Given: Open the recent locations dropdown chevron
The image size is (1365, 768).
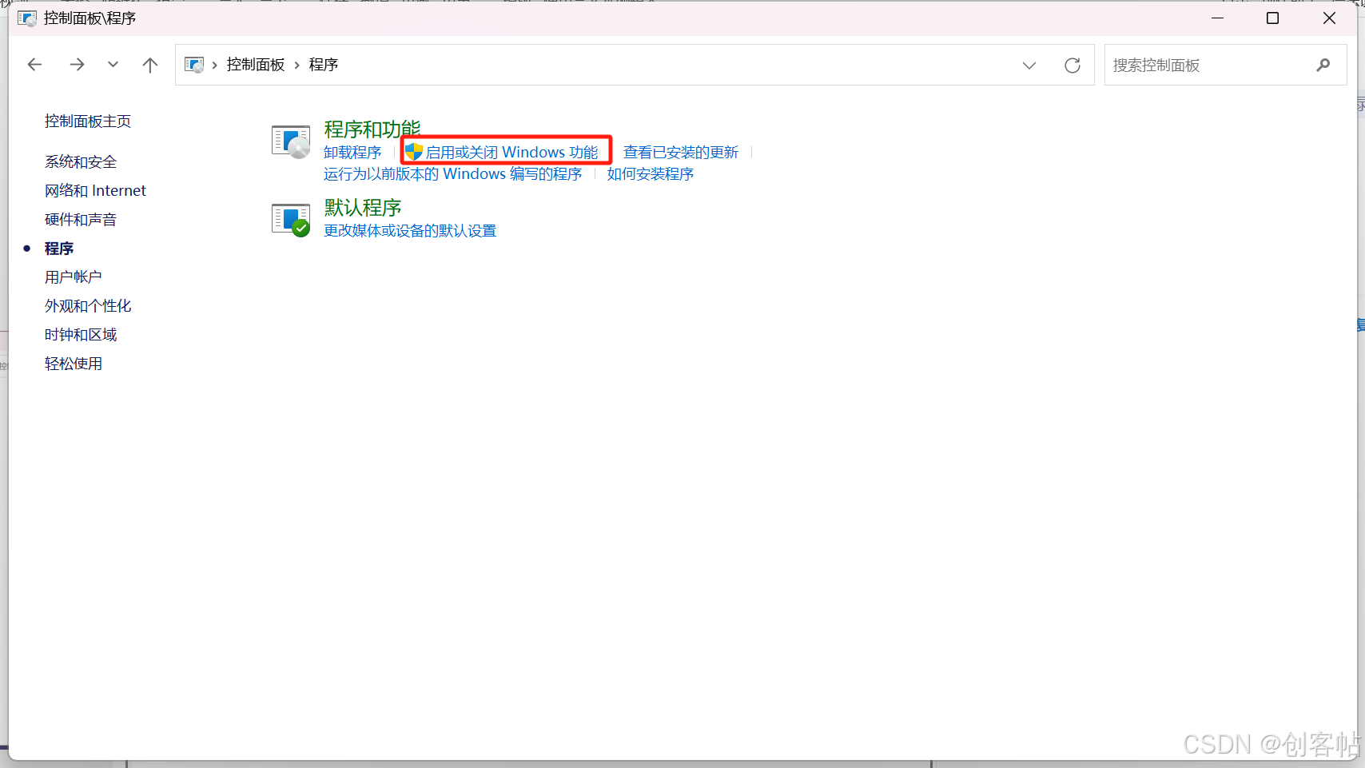Looking at the screenshot, I should click(113, 65).
